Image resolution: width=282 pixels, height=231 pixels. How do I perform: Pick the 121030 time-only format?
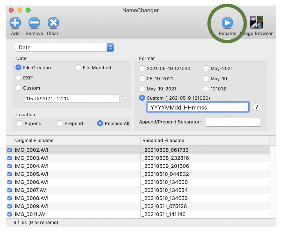[206, 89]
